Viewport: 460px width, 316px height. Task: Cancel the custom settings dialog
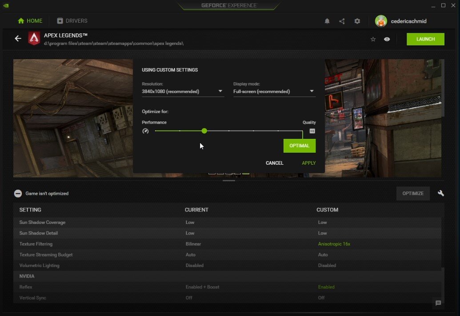[274, 163]
